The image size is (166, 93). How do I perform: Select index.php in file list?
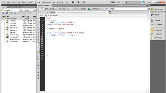pos(13,26)
